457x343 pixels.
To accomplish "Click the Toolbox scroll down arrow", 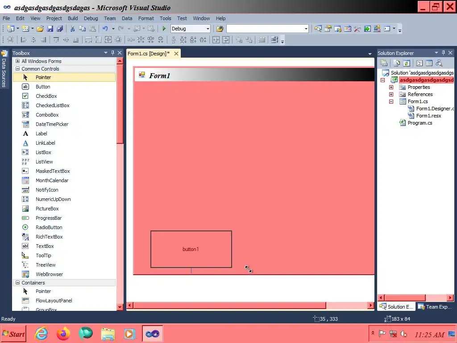I will [x=120, y=307].
